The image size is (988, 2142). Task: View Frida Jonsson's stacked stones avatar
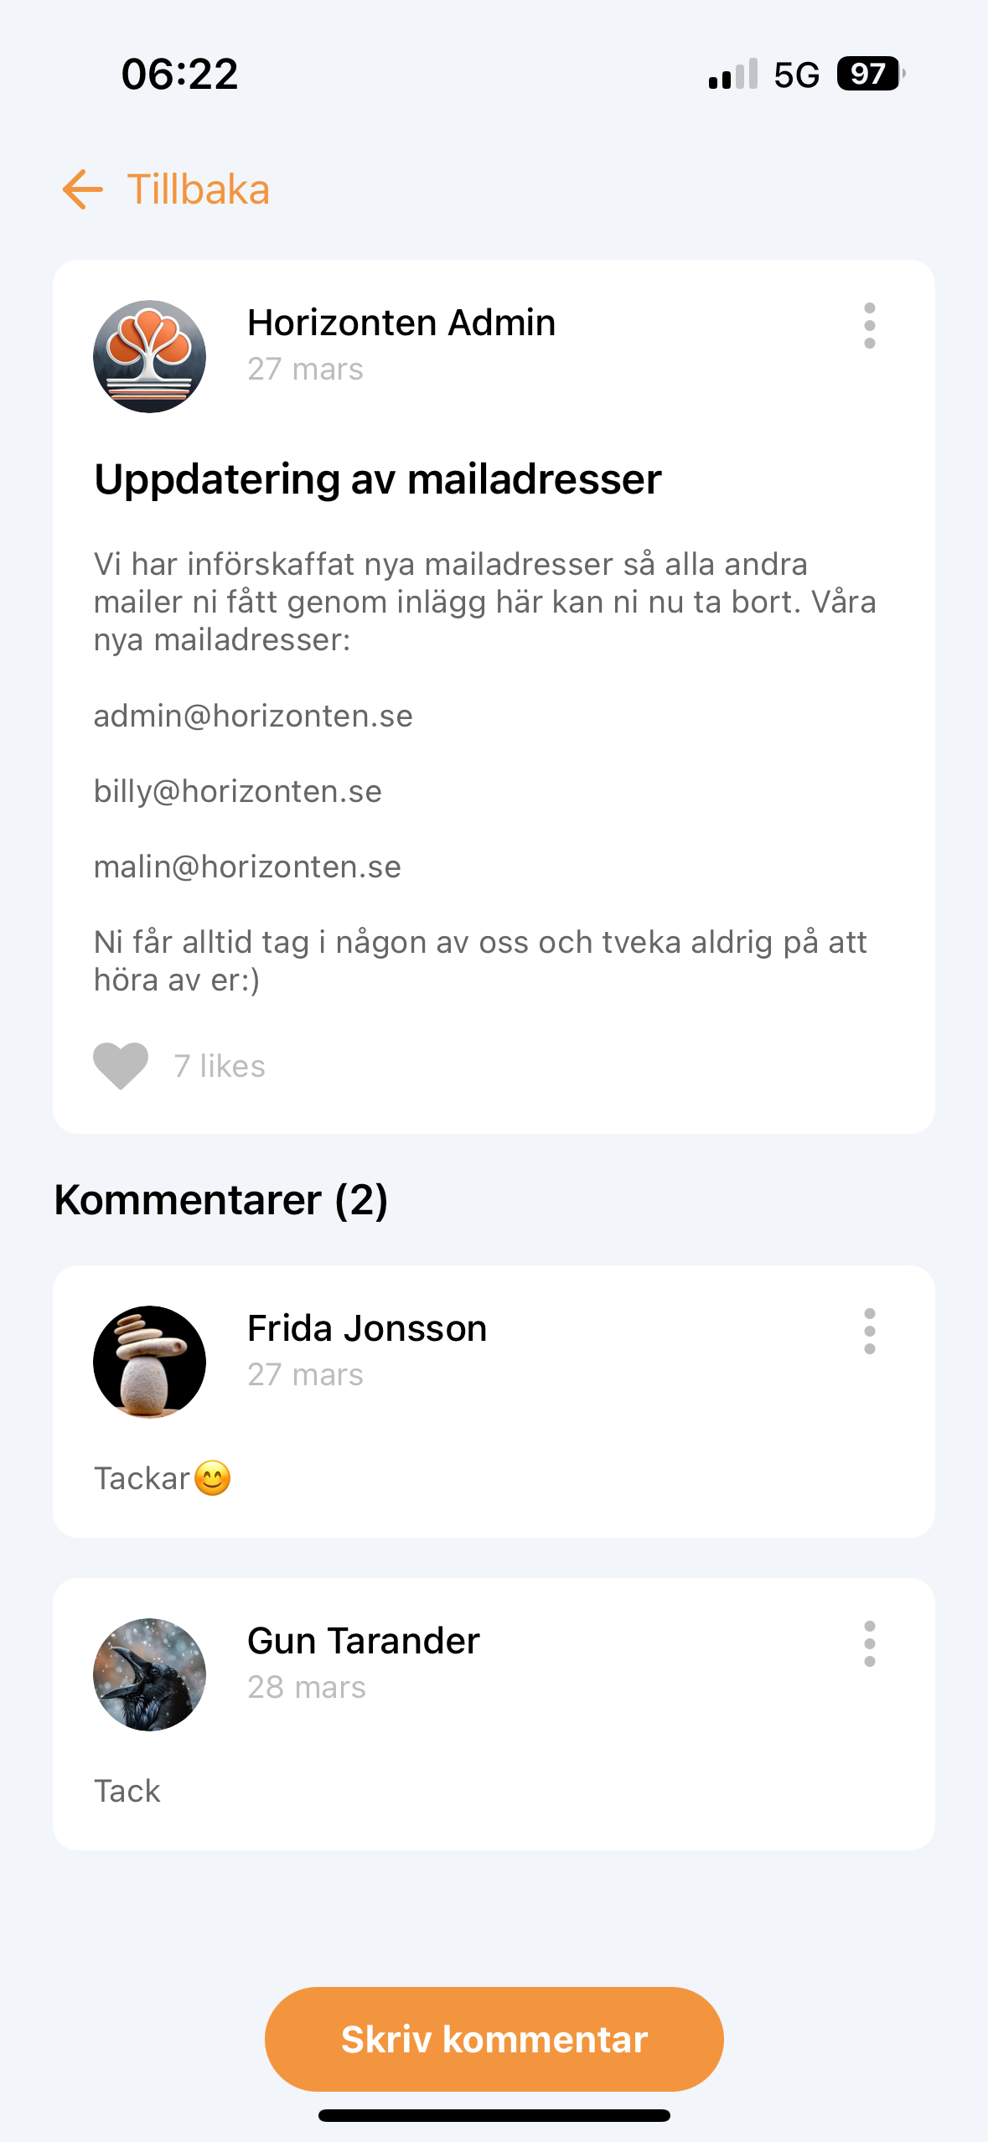pos(149,1362)
